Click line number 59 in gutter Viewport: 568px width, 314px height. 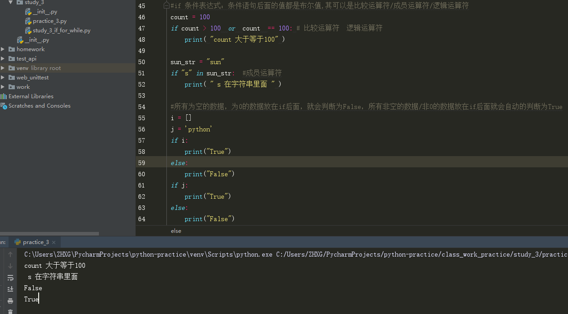click(x=142, y=163)
